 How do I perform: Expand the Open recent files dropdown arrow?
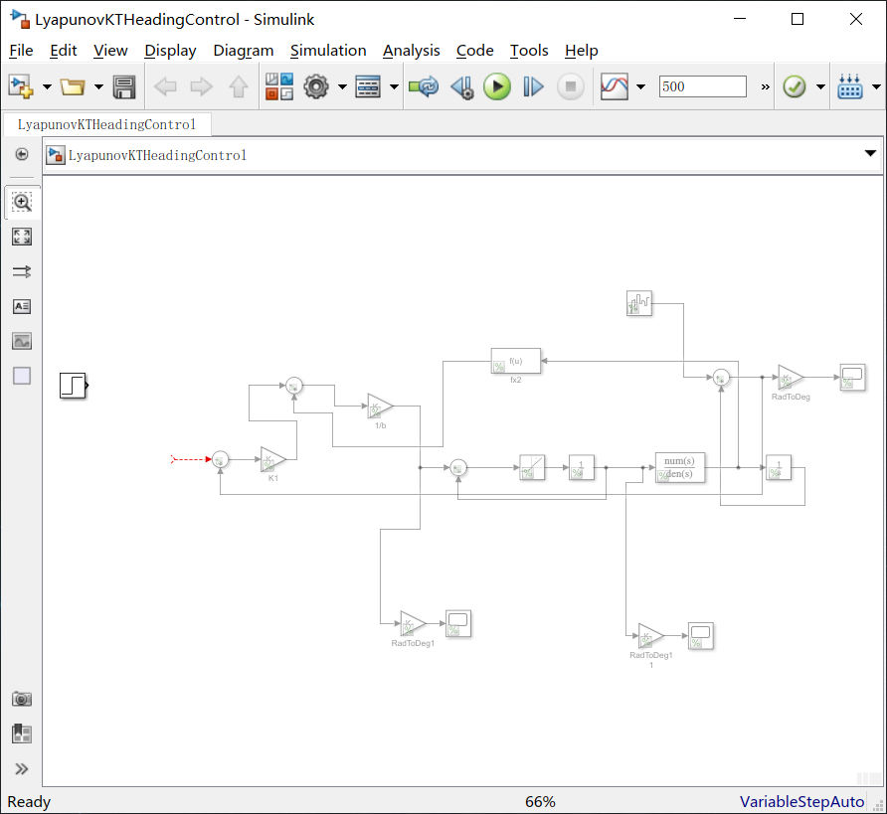[98, 87]
